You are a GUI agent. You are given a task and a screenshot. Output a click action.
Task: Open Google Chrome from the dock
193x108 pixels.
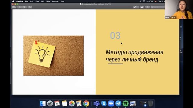coord(86,103)
